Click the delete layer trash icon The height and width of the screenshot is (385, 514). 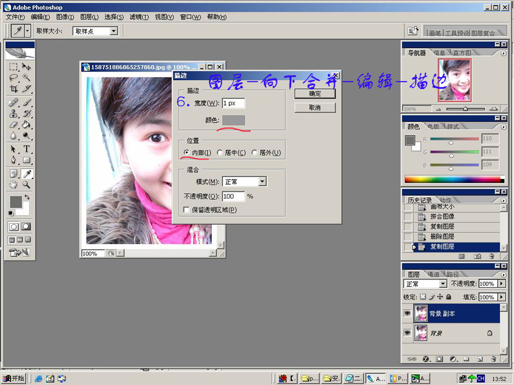(493, 359)
